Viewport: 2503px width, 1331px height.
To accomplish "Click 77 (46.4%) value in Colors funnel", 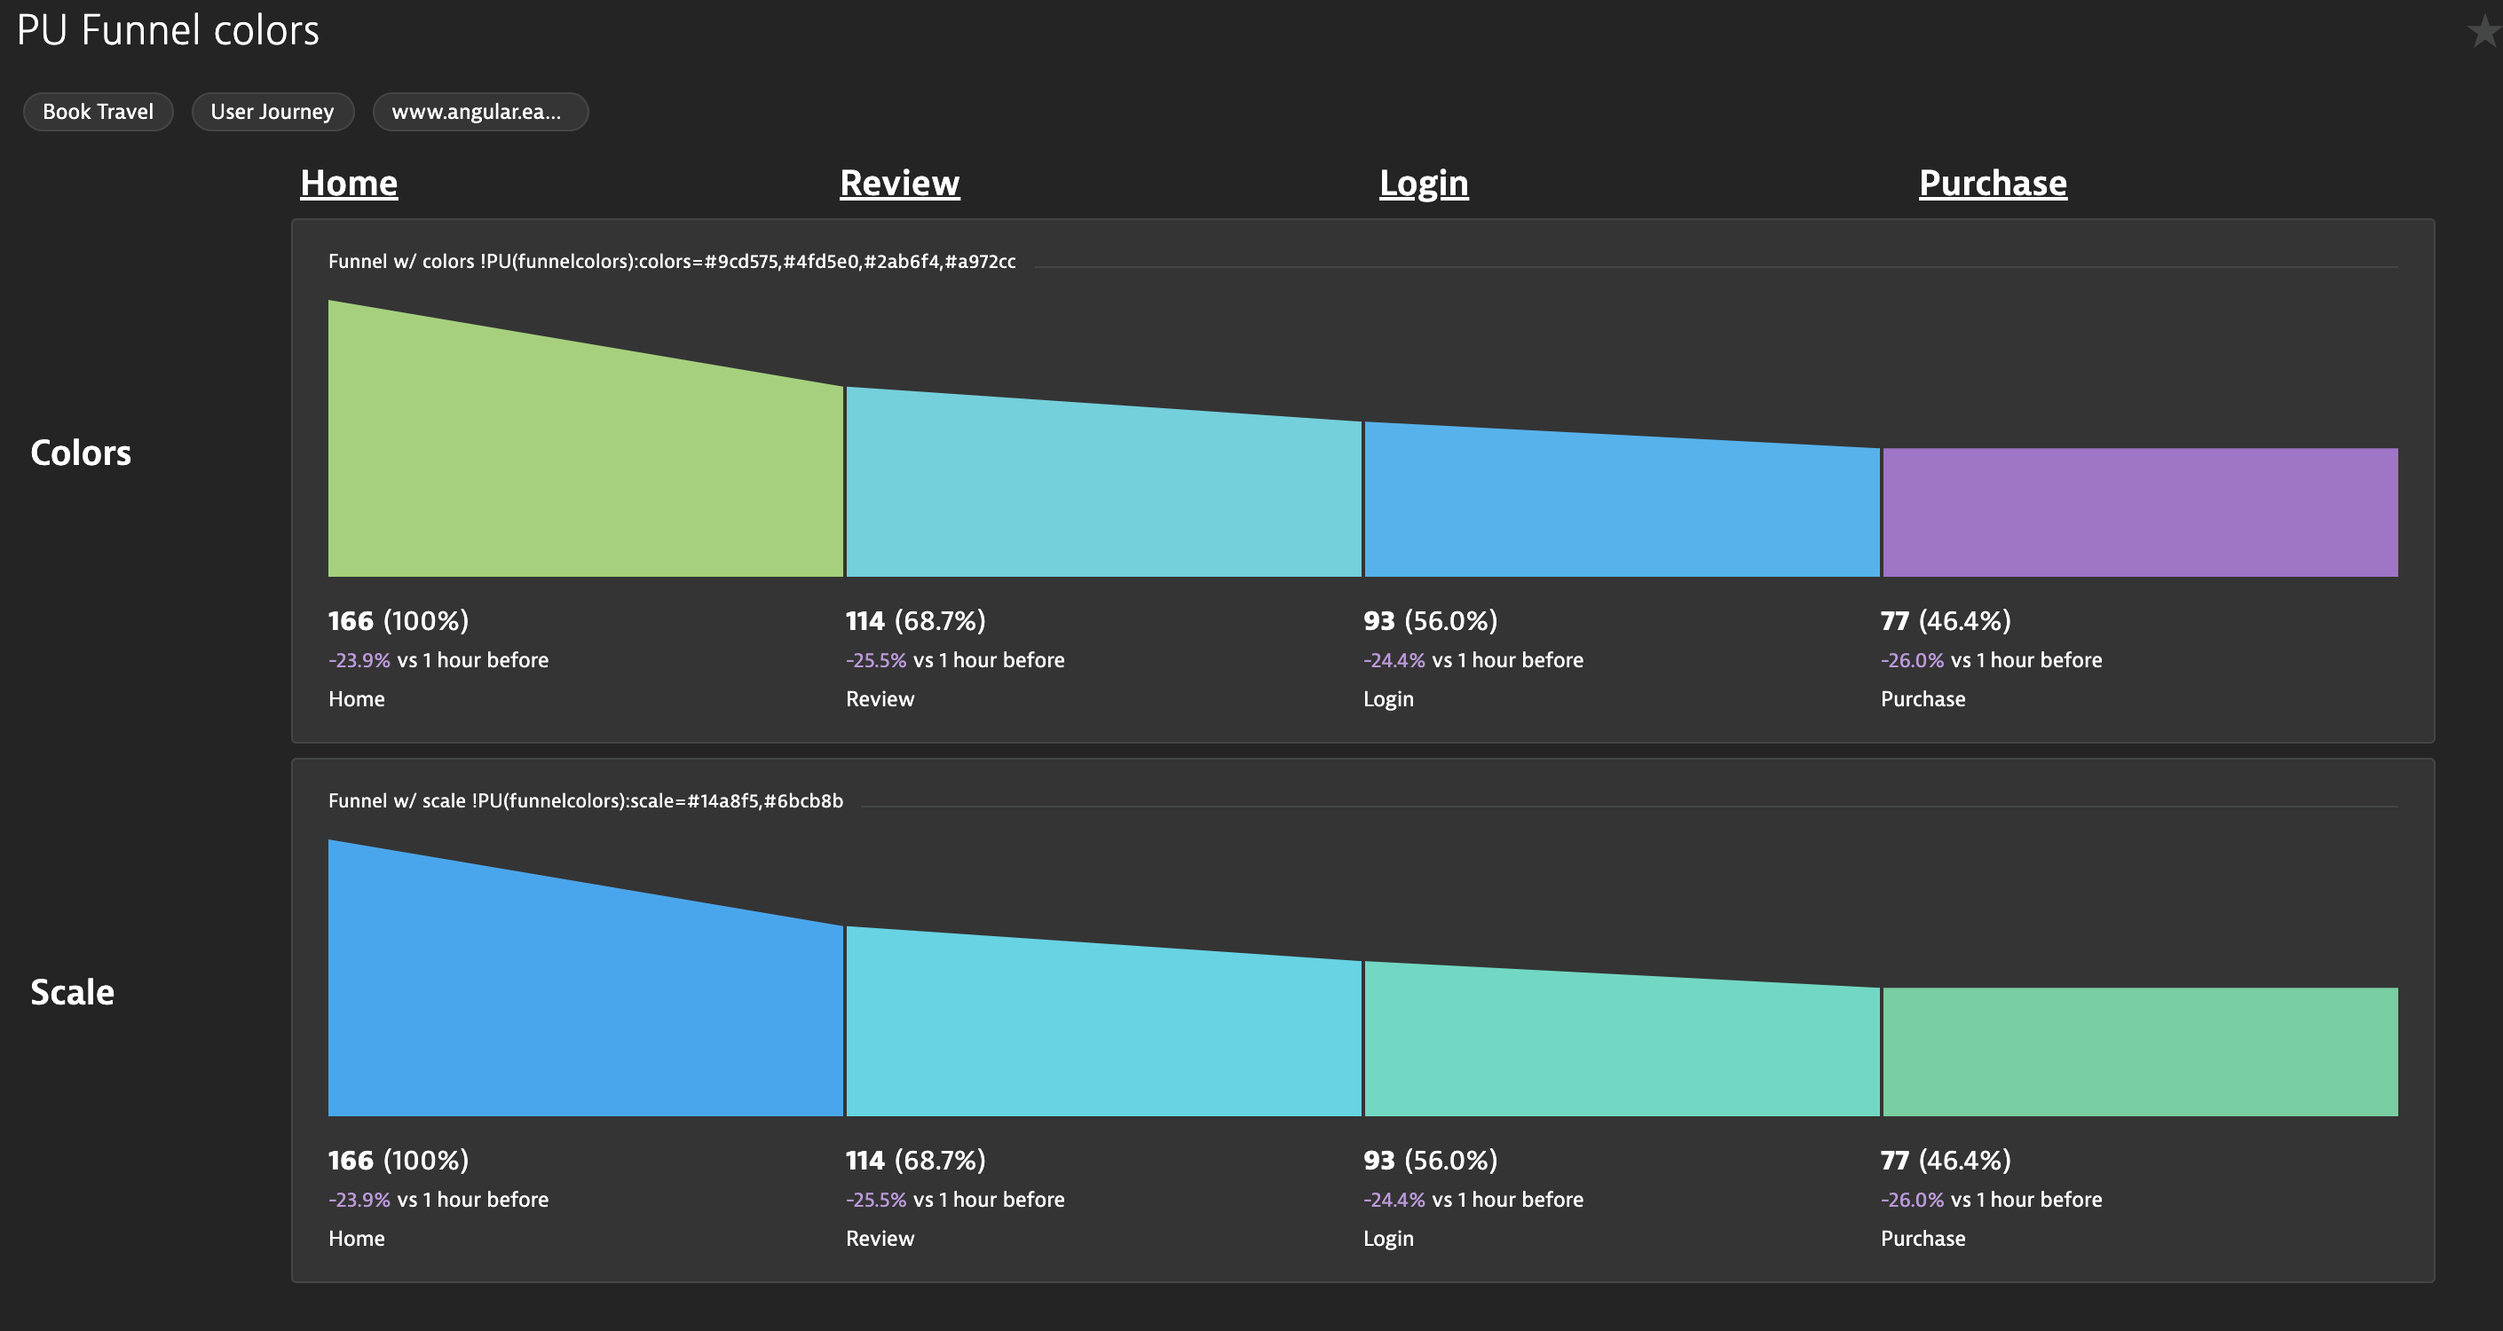I will point(1946,621).
